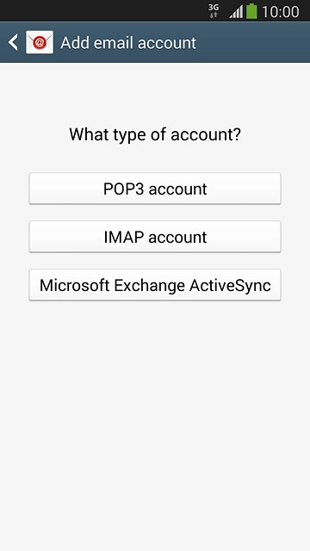Click the red @ envelope email icon
This screenshot has height=551, width=310.
click(40, 42)
